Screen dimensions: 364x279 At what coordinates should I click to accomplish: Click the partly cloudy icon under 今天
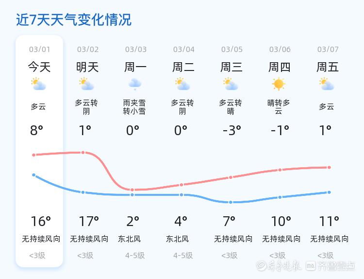38,84
